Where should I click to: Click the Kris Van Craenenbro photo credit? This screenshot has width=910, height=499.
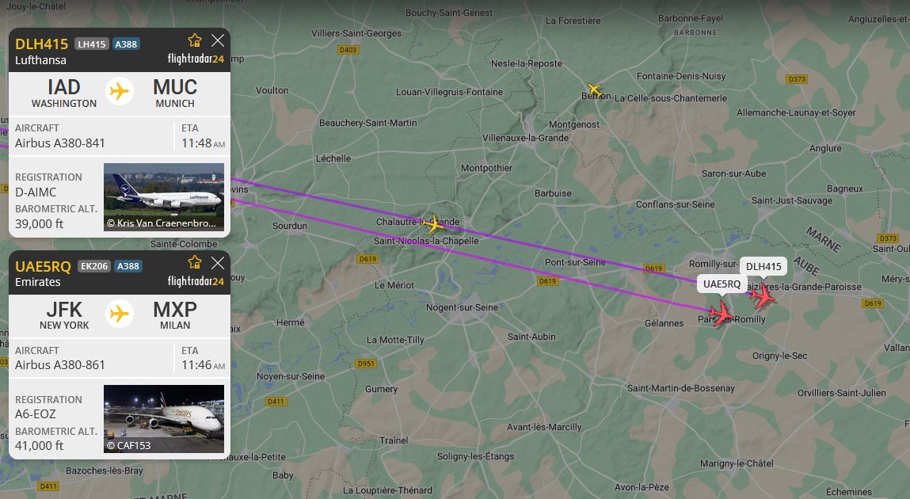click(162, 223)
